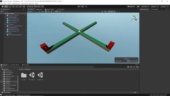The image size is (170, 96).
Task: Open the Audio Mixer tab
Action: point(15,65)
